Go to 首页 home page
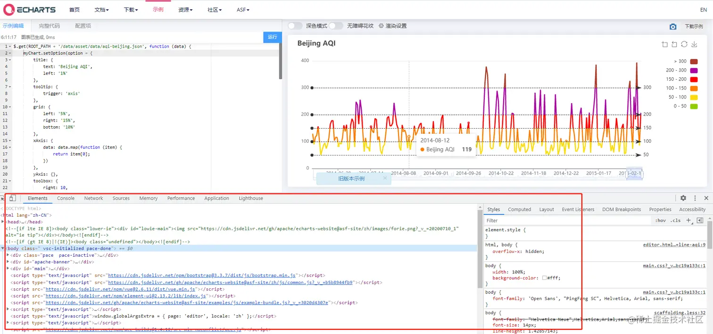The width and height of the screenshot is (713, 334). pyautogui.click(x=74, y=10)
